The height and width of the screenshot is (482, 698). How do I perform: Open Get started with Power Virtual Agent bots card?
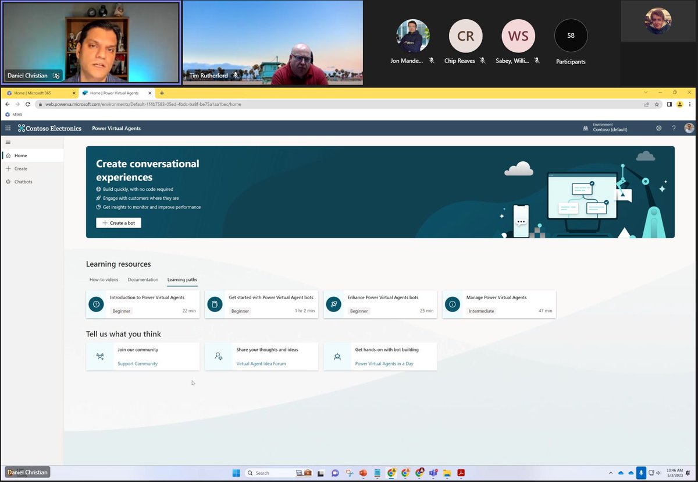tap(261, 304)
